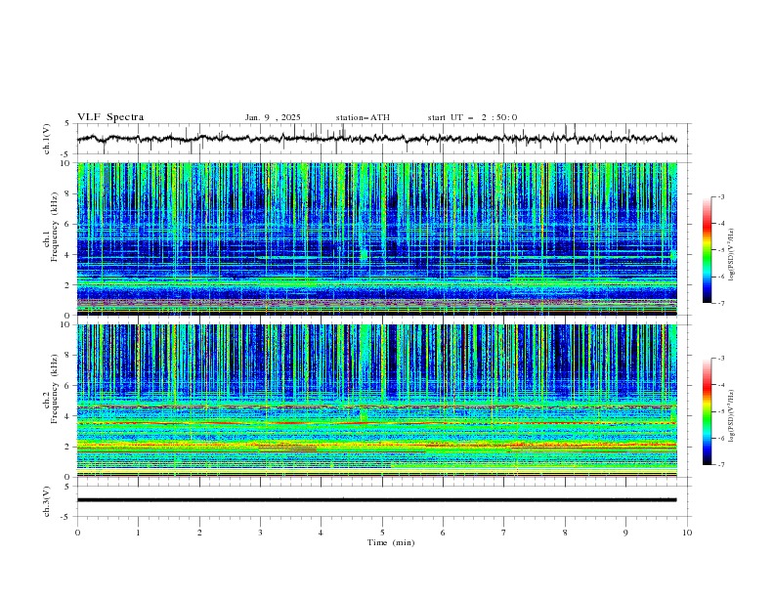Click the ch.1 voltage waveform trace
This screenshot has width=774, height=598.
376,139
